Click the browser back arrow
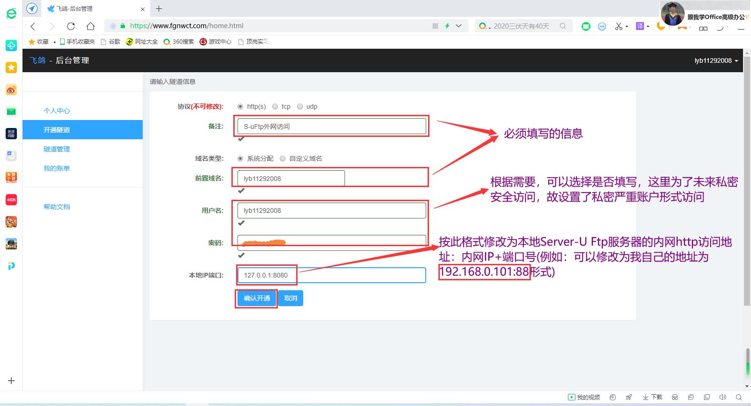Image resolution: width=751 pixels, height=406 pixels. [33, 26]
